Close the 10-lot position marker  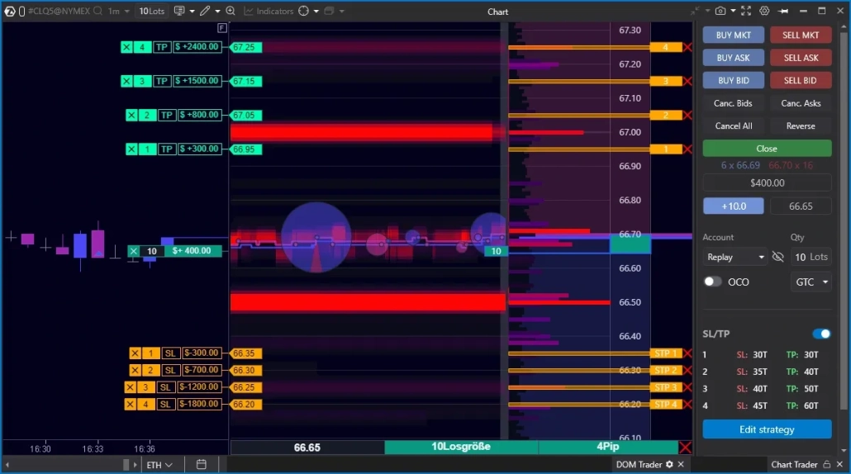(134, 251)
